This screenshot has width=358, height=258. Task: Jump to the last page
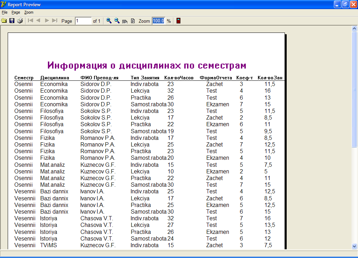tap(55, 21)
